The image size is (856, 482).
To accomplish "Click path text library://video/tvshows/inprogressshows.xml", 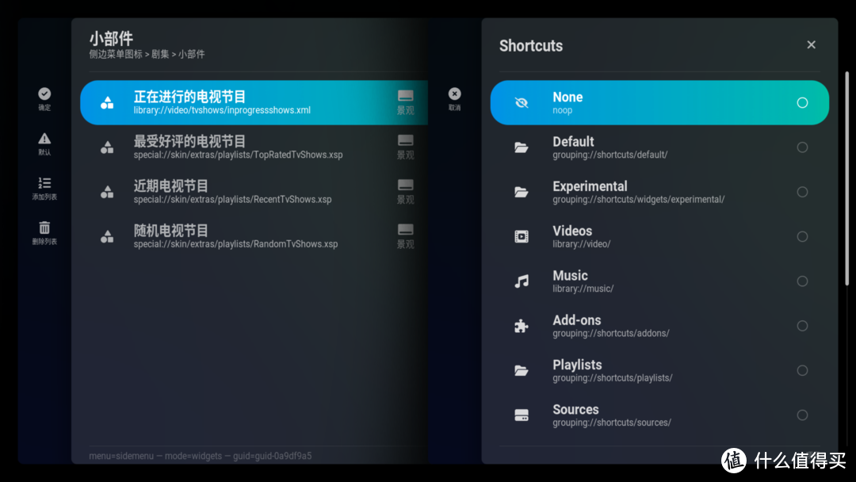I will coord(222,110).
